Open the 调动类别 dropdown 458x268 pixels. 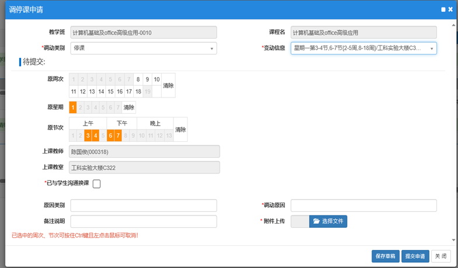point(143,48)
